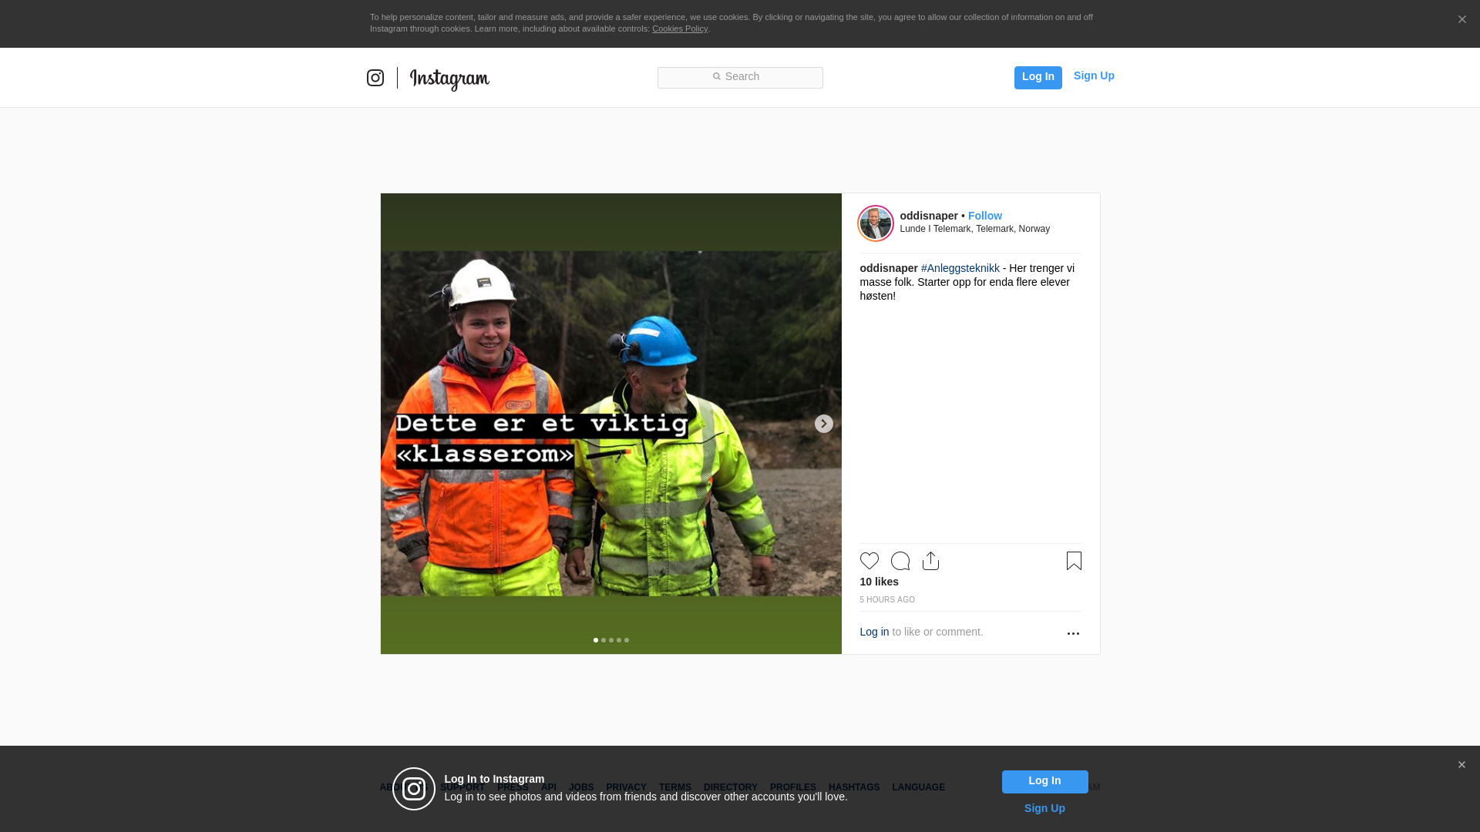Click the header Log In button

click(1038, 78)
